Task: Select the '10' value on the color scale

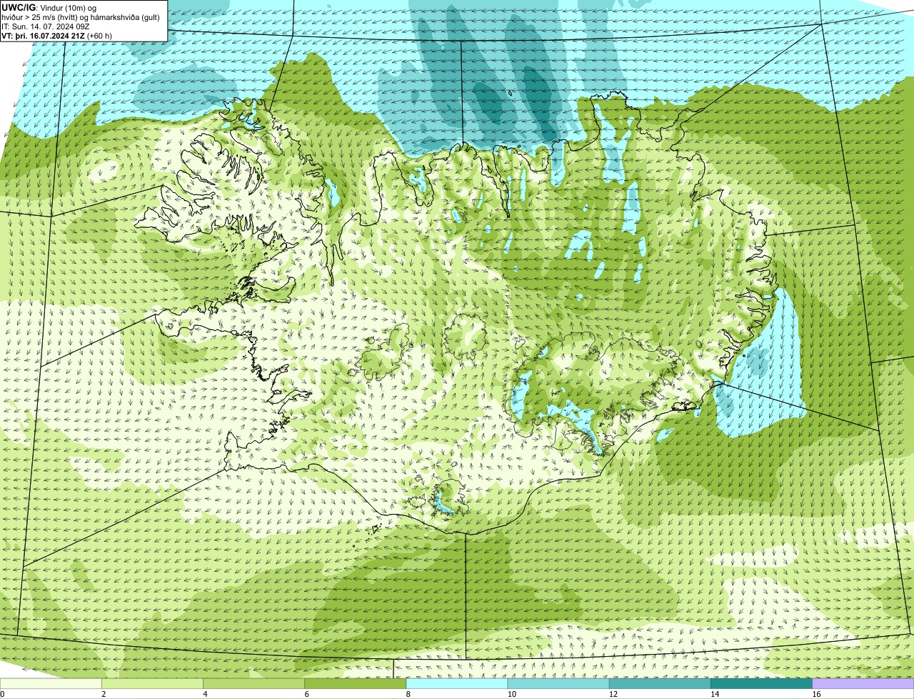Action: [x=511, y=694]
